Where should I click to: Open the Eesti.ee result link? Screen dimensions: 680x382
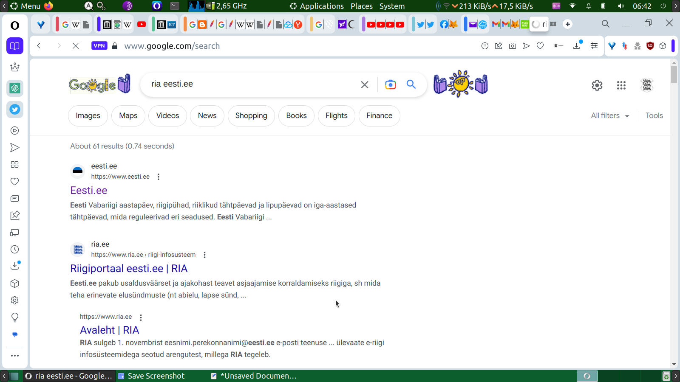pyautogui.click(x=89, y=191)
